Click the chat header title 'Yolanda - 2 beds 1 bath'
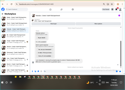 (48, 16)
